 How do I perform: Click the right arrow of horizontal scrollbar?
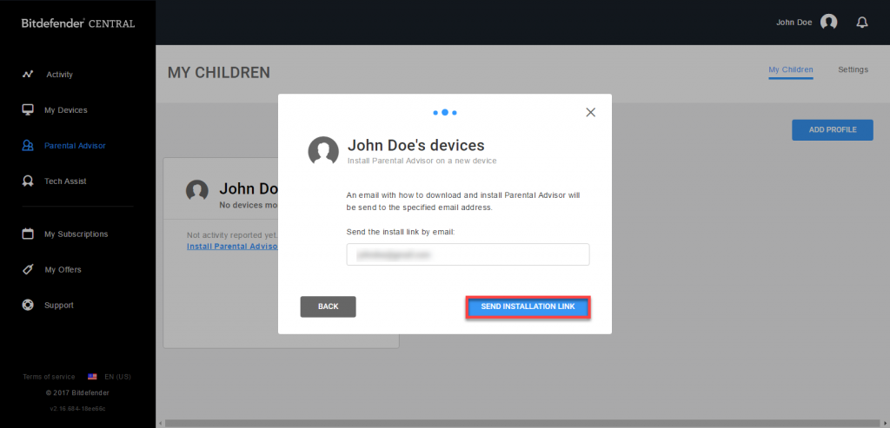886,424
